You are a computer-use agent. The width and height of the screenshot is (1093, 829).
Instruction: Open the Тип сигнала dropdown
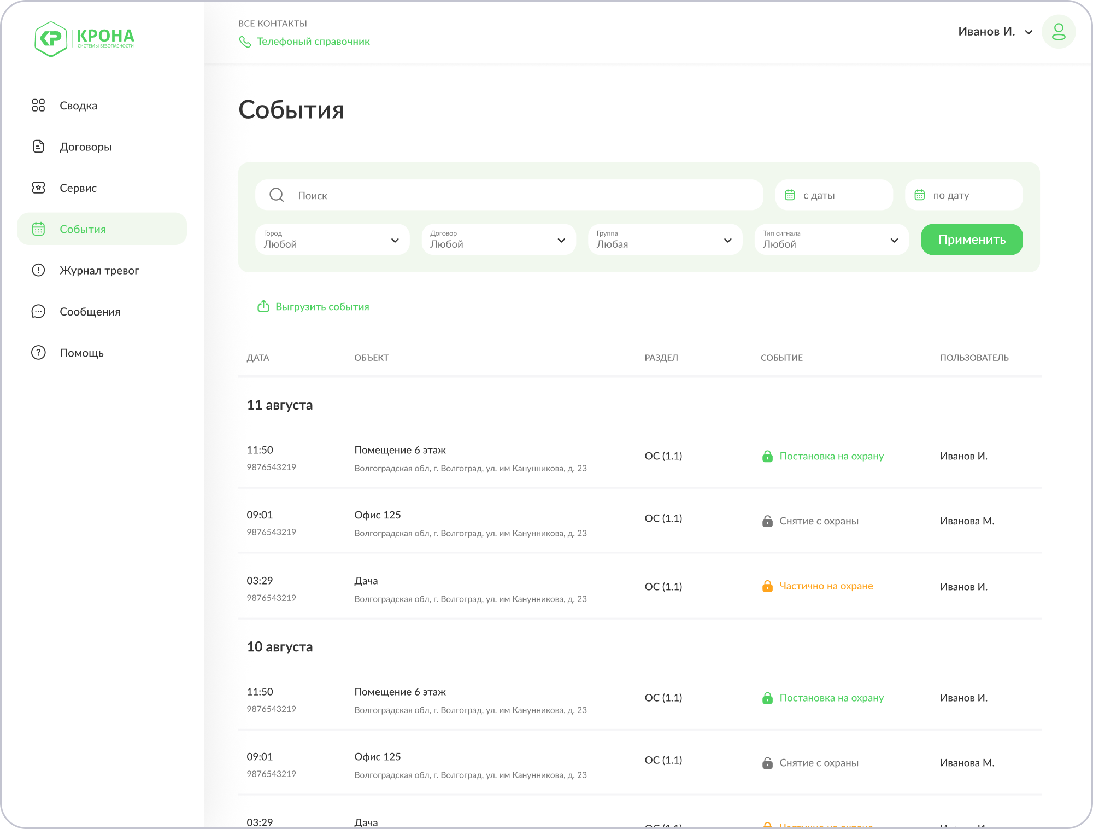(x=831, y=240)
